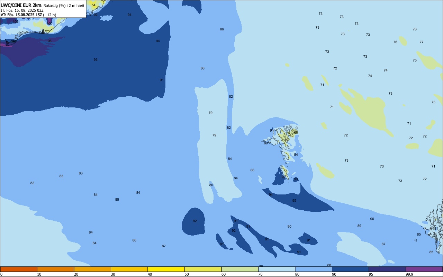The width and height of the screenshot is (443, 277).
Task: Click the map value '96' in purple area
Action: 49,41
